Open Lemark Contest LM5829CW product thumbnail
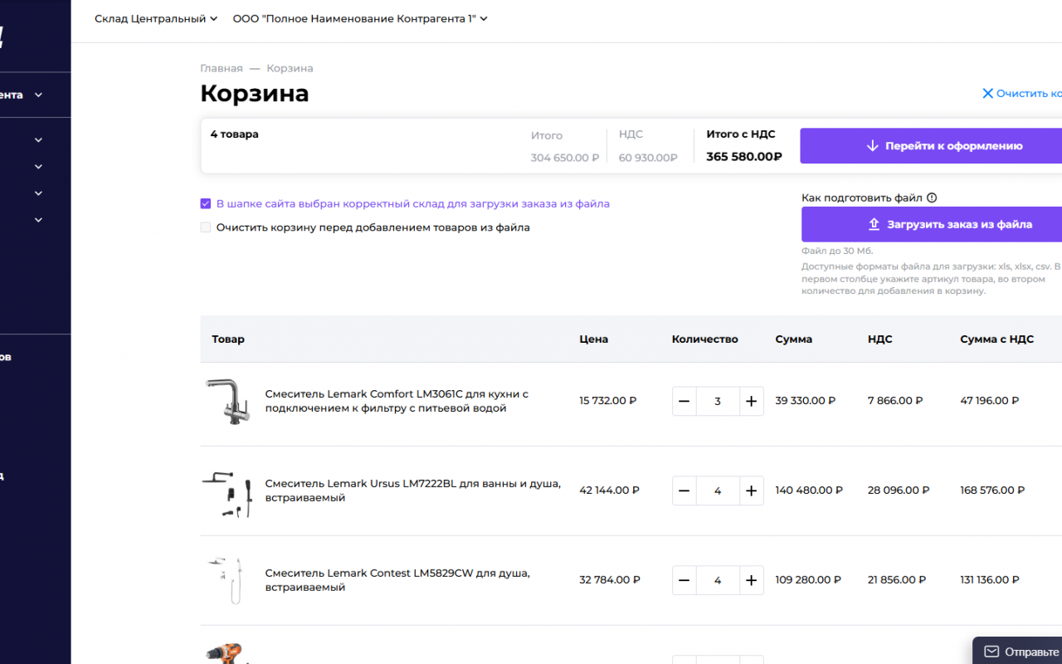Screen dimensions: 1062x664 coord(227,580)
